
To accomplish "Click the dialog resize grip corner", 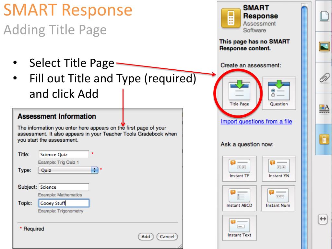I will tap(180, 246).
